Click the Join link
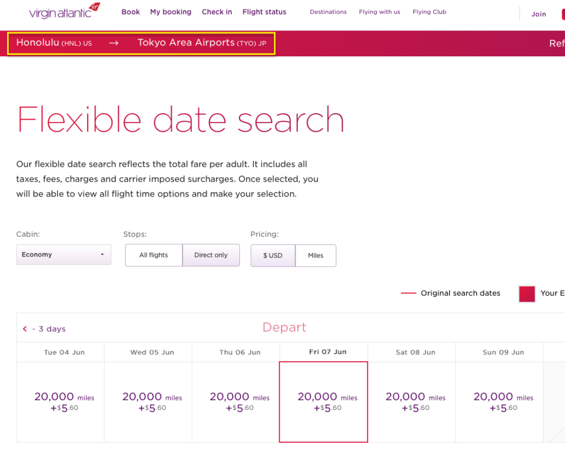The width and height of the screenshot is (565, 454). click(539, 14)
